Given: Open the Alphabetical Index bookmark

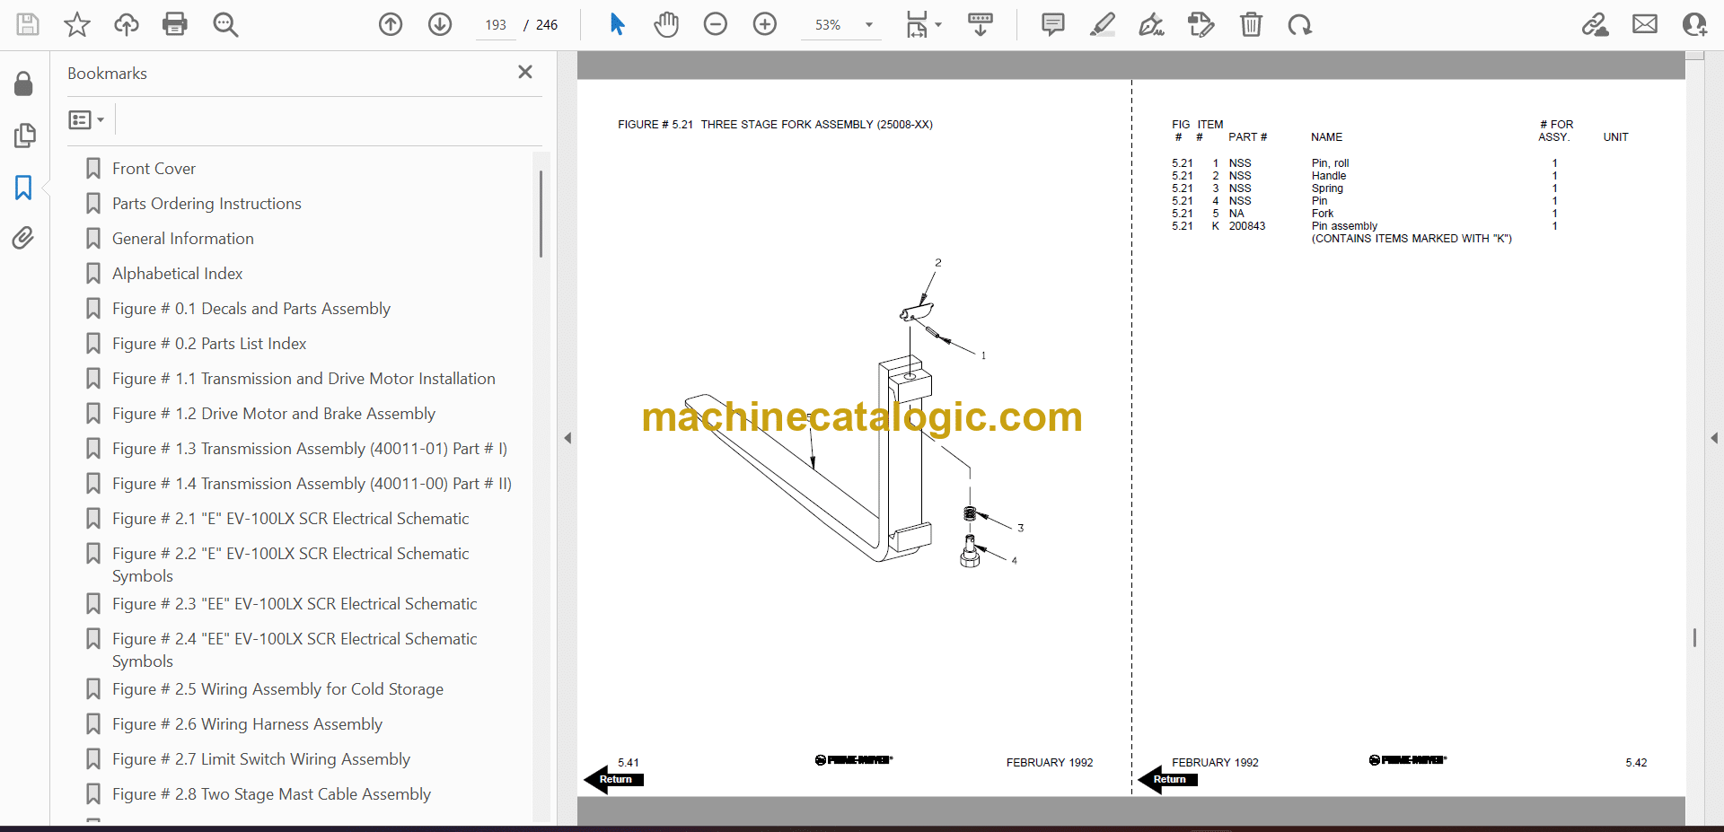Looking at the screenshot, I should coord(177,274).
